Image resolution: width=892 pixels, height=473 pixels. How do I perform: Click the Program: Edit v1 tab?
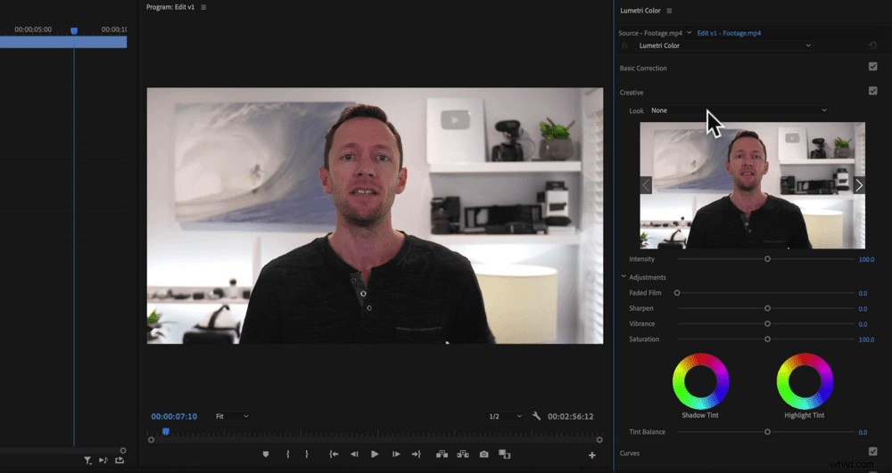(170, 7)
